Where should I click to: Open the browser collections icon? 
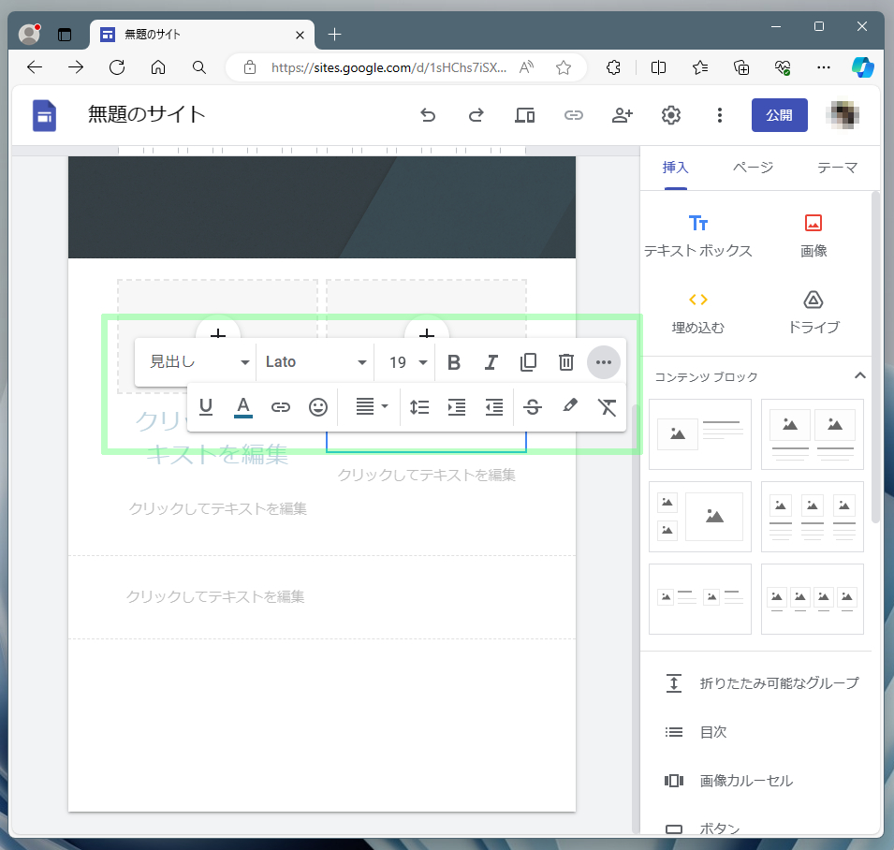(741, 67)
